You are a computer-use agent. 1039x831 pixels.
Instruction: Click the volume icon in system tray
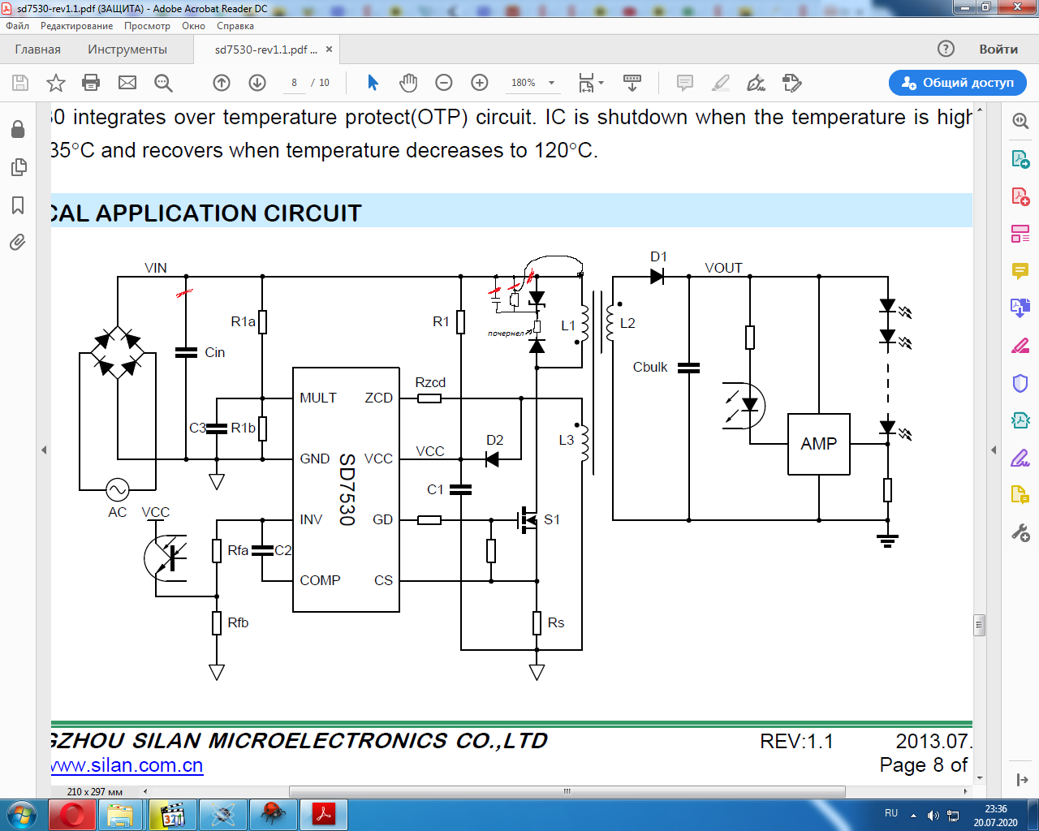[933, 816]
